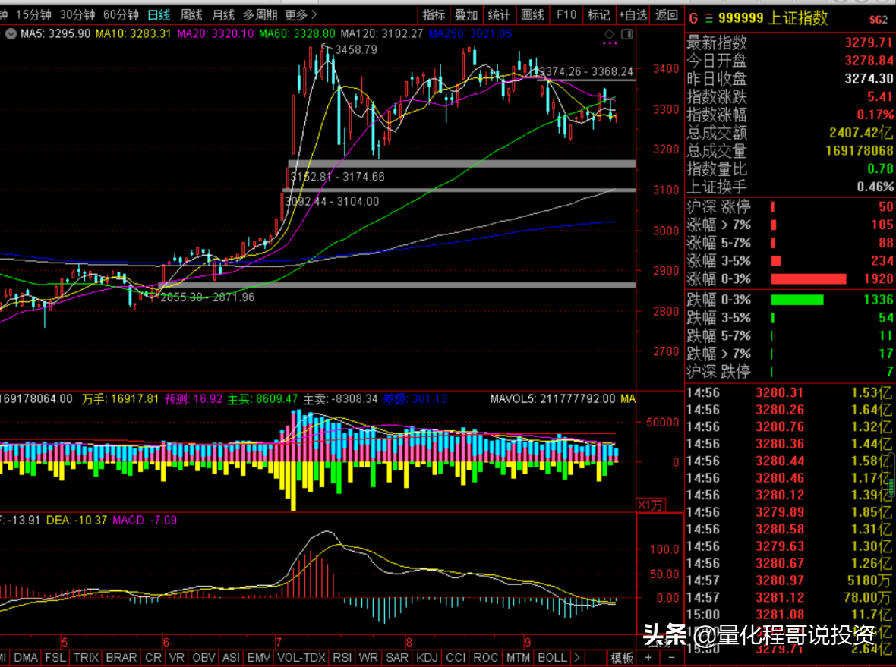Screen dimensions: 896x667
Task: Activate the 画线 drawing tool button
Action: pos(532,15)
